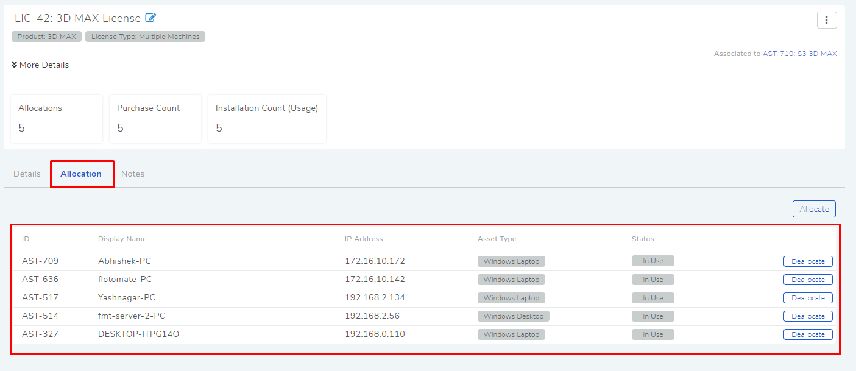Open the Notes tab
Viewport: 856px width, 371px height.
(x=133, y=174)
